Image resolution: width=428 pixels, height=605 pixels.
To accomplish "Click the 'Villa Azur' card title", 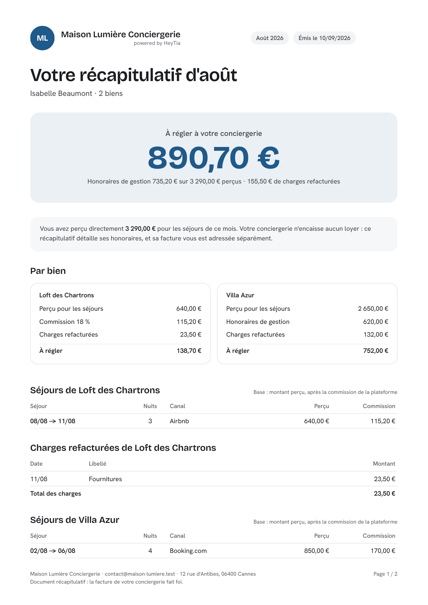I will pyautogui.click(x=240, y=295).
